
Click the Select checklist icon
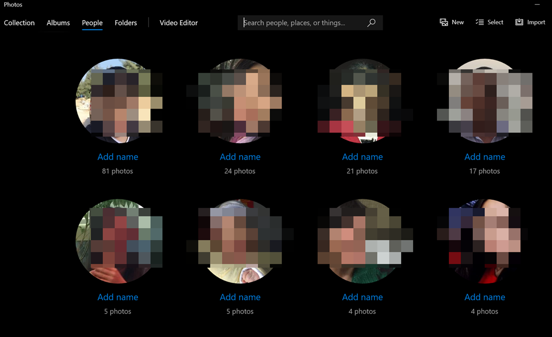(479, 22)
